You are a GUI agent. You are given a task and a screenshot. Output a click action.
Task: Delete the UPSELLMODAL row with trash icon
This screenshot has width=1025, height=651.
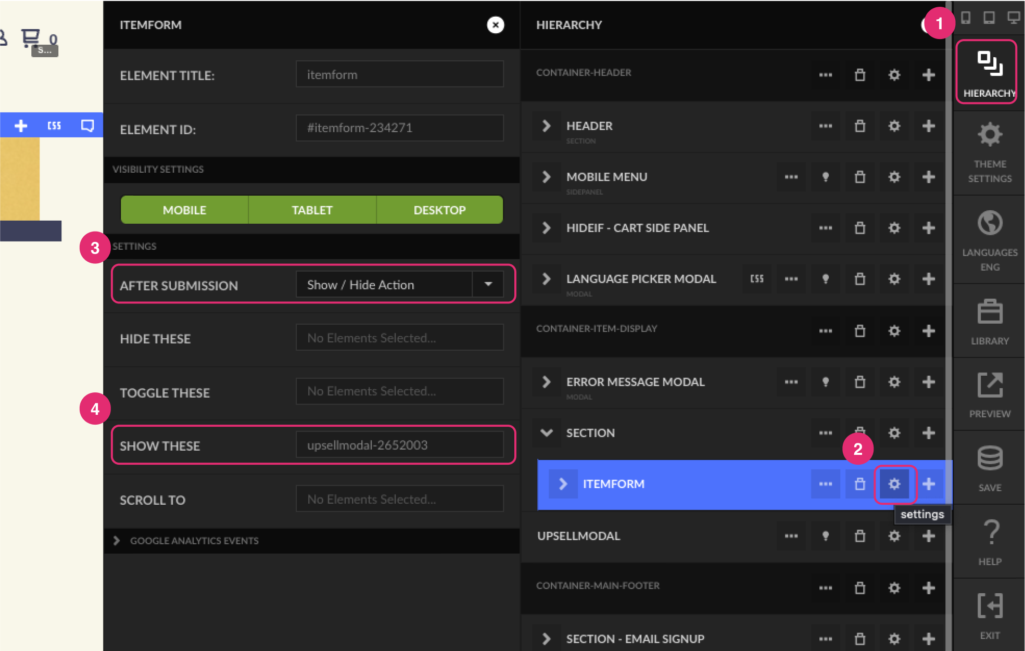pos(859,536)
